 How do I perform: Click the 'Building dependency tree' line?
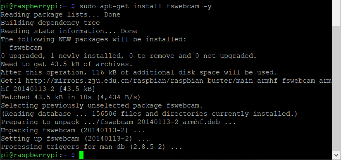(x=50, y=23)
